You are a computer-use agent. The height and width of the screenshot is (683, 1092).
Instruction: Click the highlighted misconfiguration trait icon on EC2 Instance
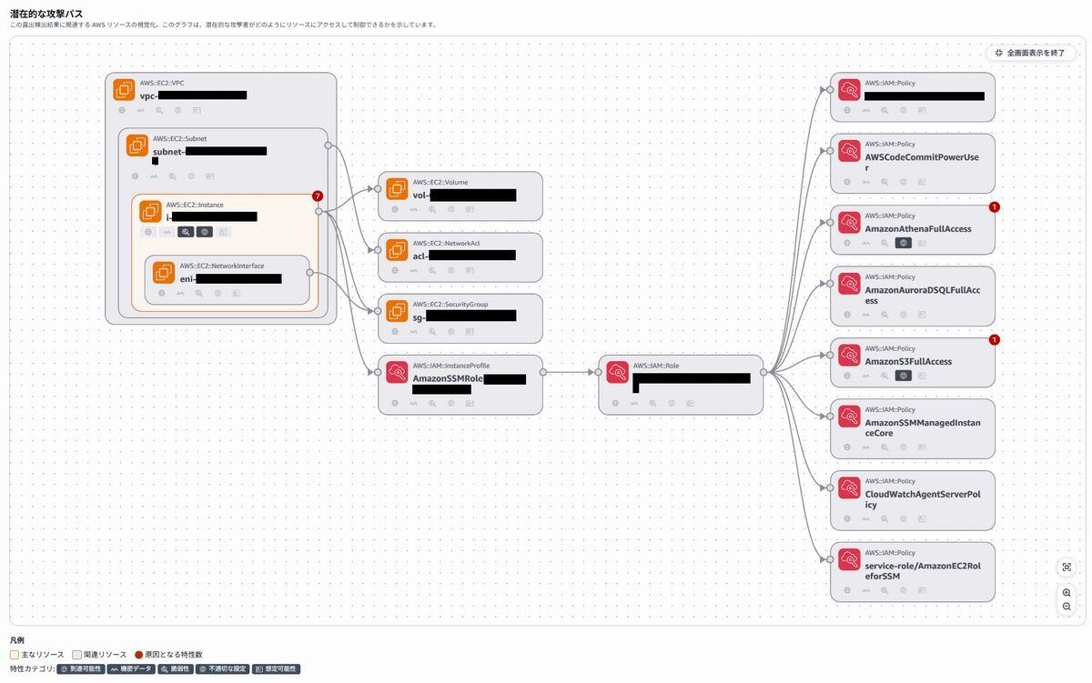(x=205, y=232)
